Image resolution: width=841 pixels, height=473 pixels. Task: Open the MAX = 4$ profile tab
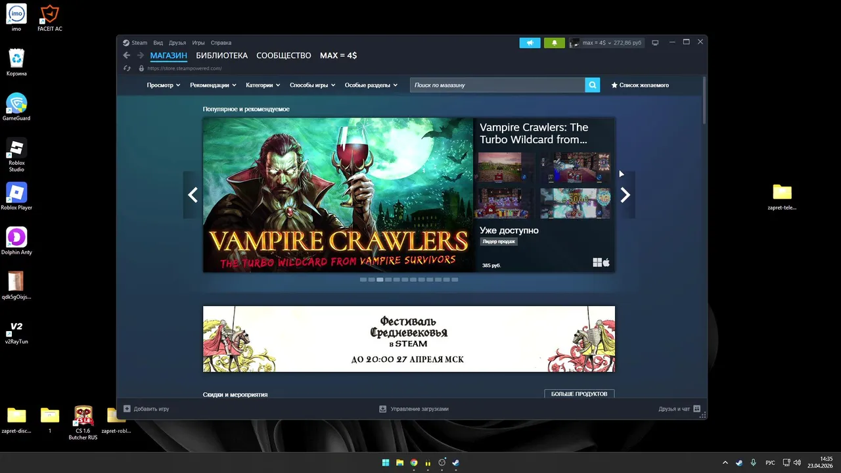(338, 55)
